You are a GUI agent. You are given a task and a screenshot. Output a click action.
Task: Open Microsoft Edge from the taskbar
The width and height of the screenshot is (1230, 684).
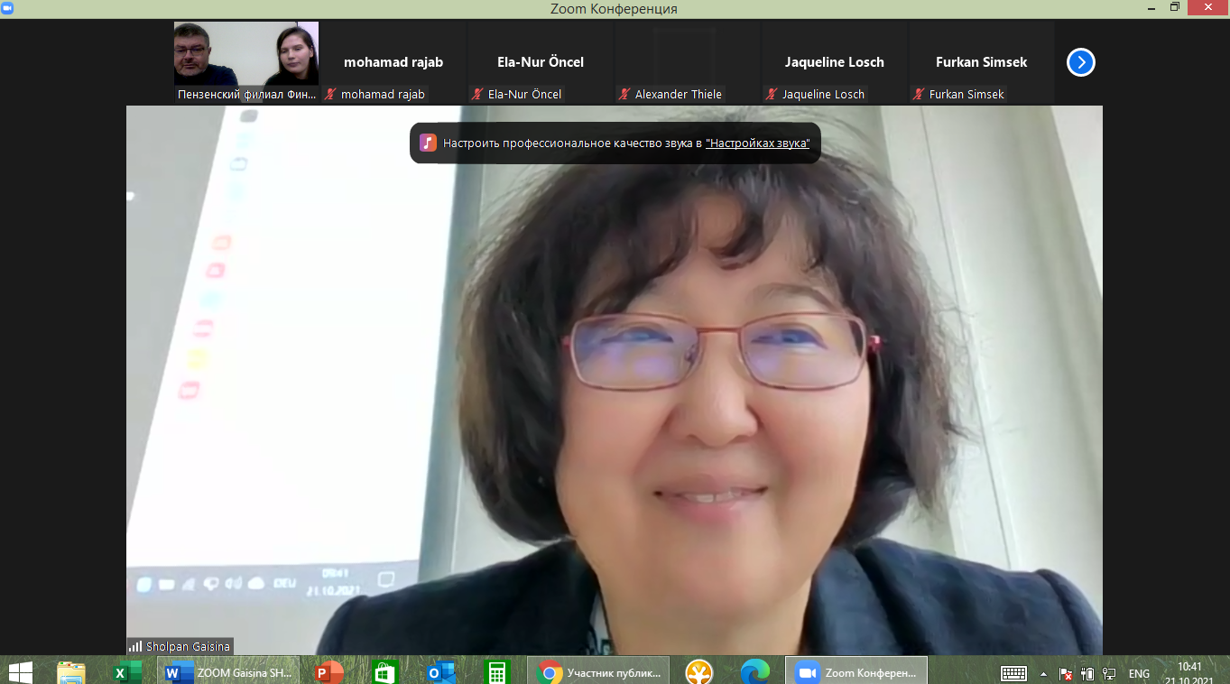(754, 672)
